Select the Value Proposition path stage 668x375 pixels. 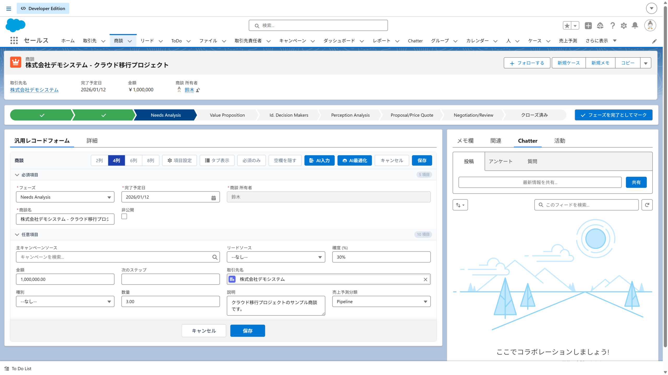click(227, 115)
